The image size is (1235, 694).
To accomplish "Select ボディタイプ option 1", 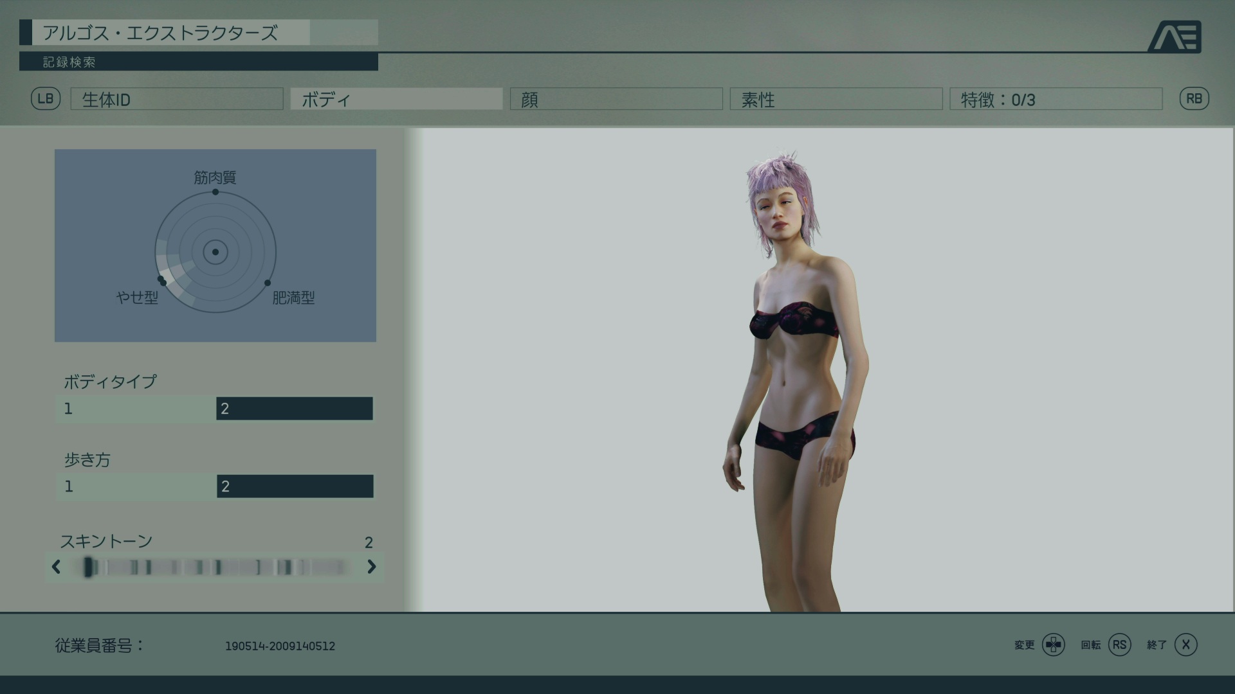I will pyautogui.click(x=136, y=409).
